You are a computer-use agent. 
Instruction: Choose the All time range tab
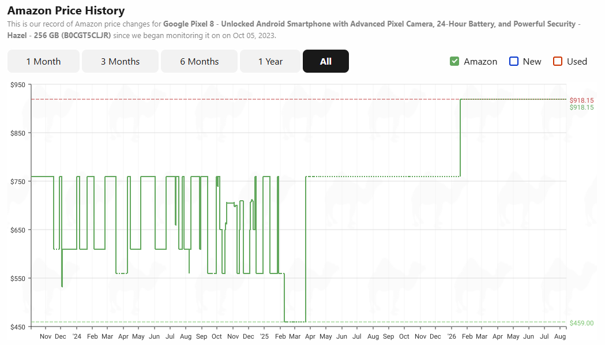(326, 61)
